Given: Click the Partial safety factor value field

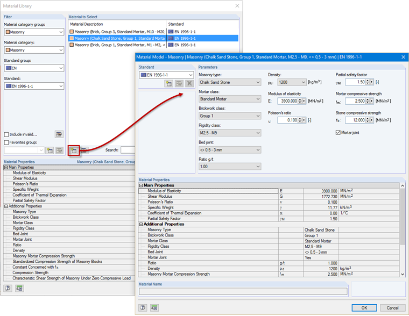Looking at the screenshot, I should tap(355, 82).
